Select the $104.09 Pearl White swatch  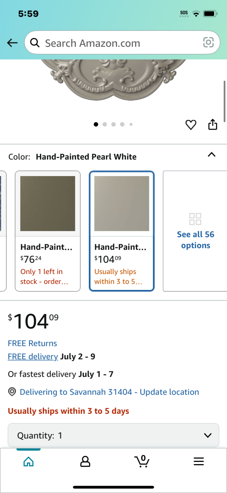[x=122, y=231]
